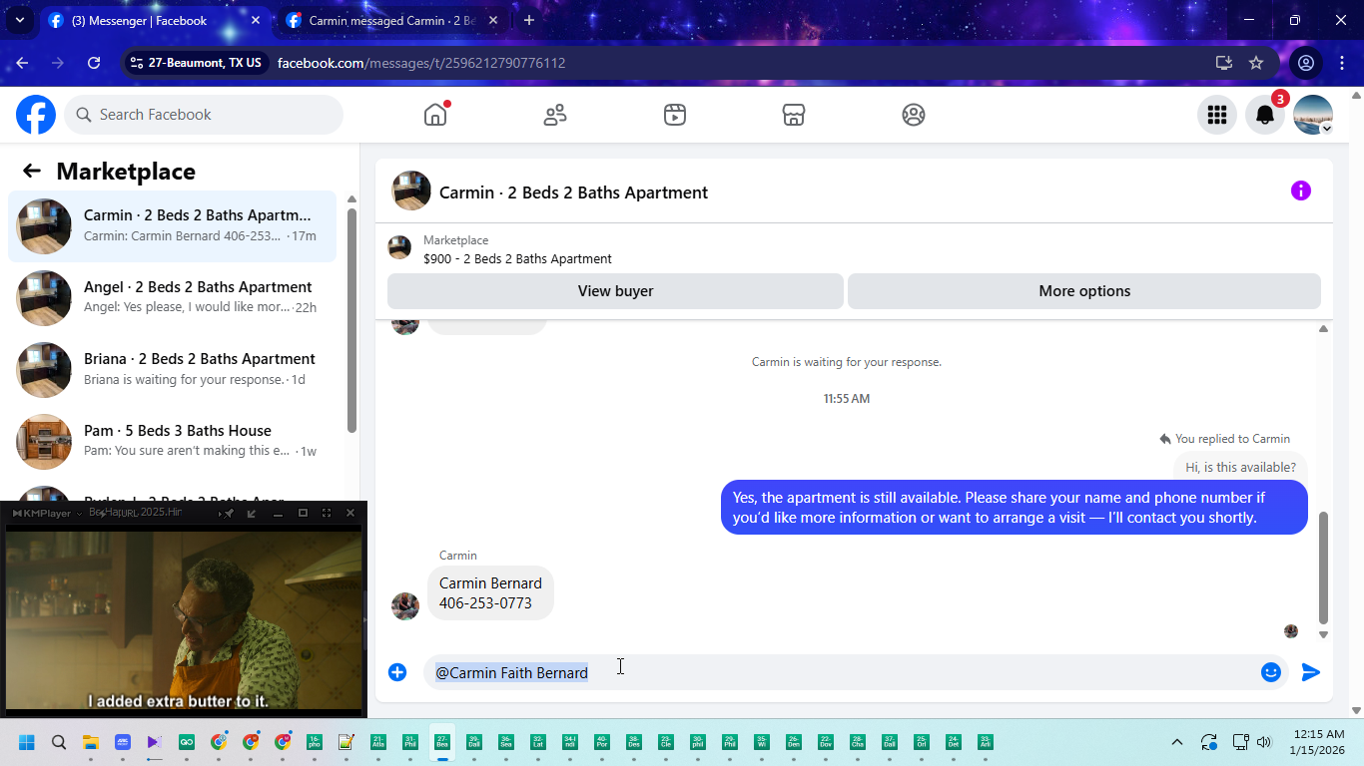Click the browser reload button
The height and width of the screenshot is (766, 1364).
click(x=94, y=63)
